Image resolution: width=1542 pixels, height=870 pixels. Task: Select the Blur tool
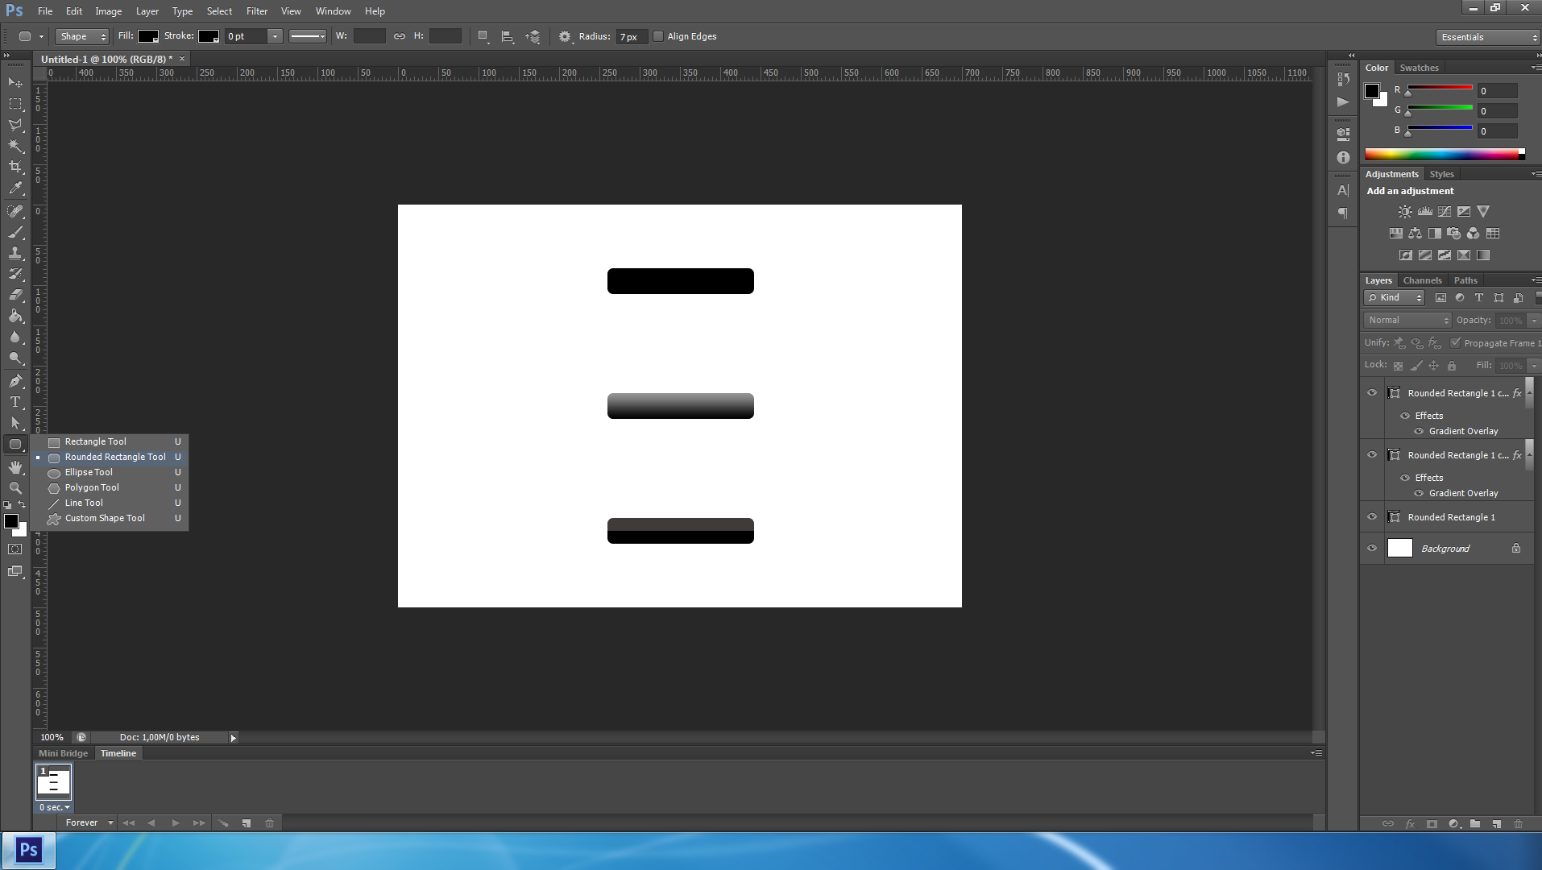15,337
